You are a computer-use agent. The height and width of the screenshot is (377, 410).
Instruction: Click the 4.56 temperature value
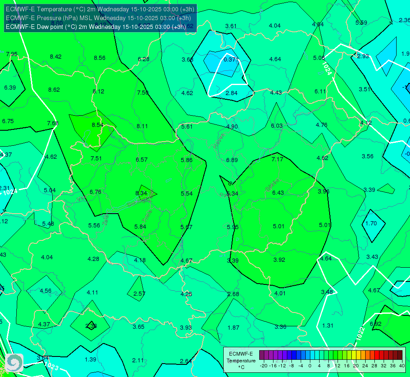tap(46, 291)
